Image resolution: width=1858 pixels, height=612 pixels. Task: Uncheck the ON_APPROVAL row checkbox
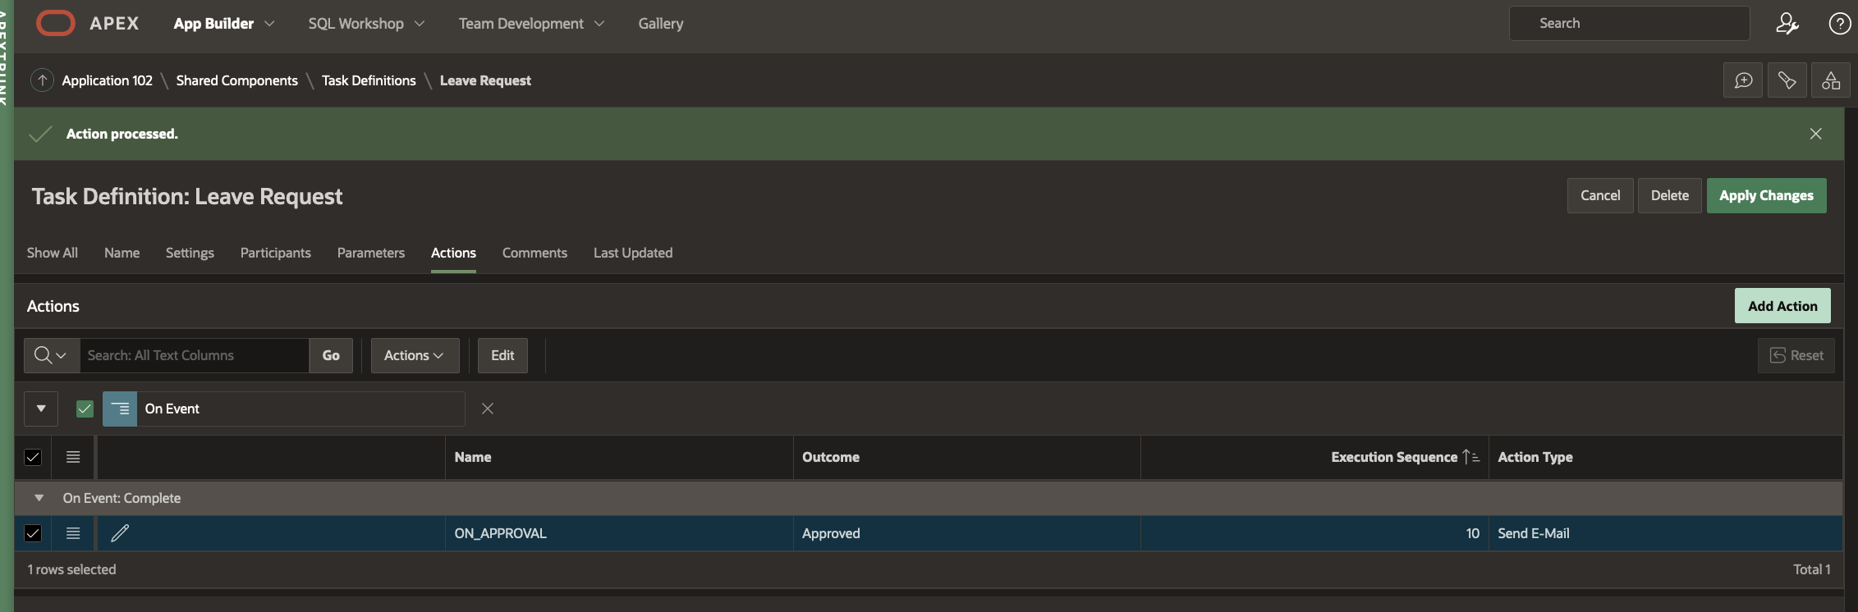click(x=33, y=533)
